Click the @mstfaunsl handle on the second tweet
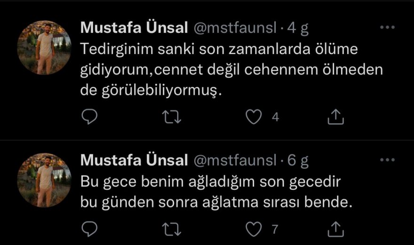Screen dimensions: 414x245 (235, 161)
